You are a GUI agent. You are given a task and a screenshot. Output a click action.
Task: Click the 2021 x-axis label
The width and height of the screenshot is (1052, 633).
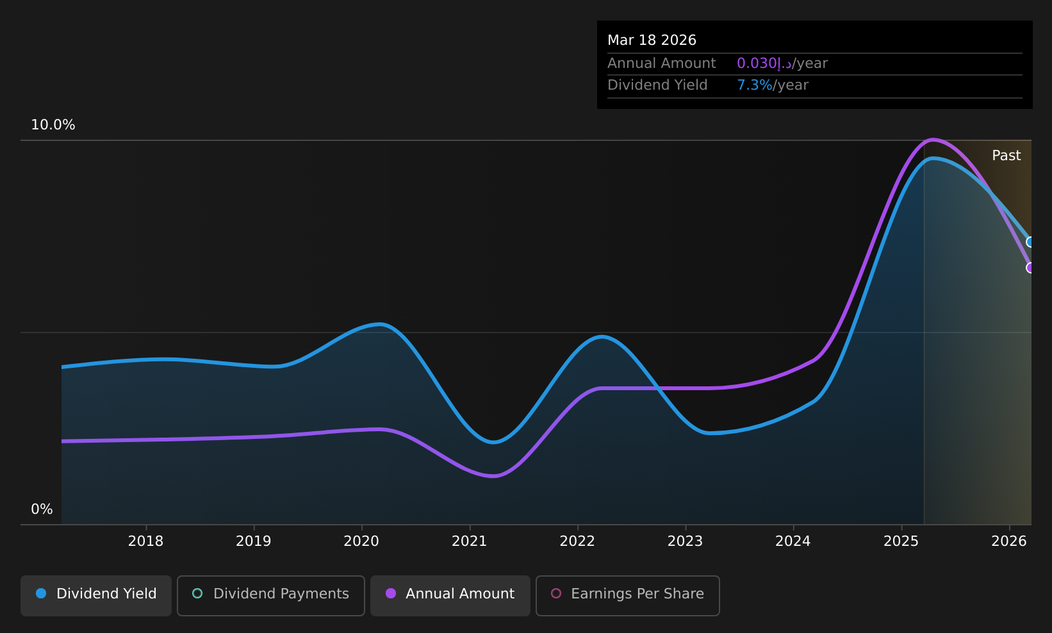[x=470, y=541]
